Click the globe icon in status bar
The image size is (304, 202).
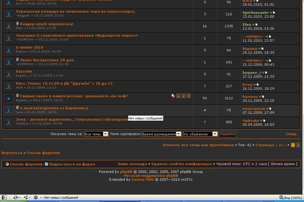(x=36, y=197)
